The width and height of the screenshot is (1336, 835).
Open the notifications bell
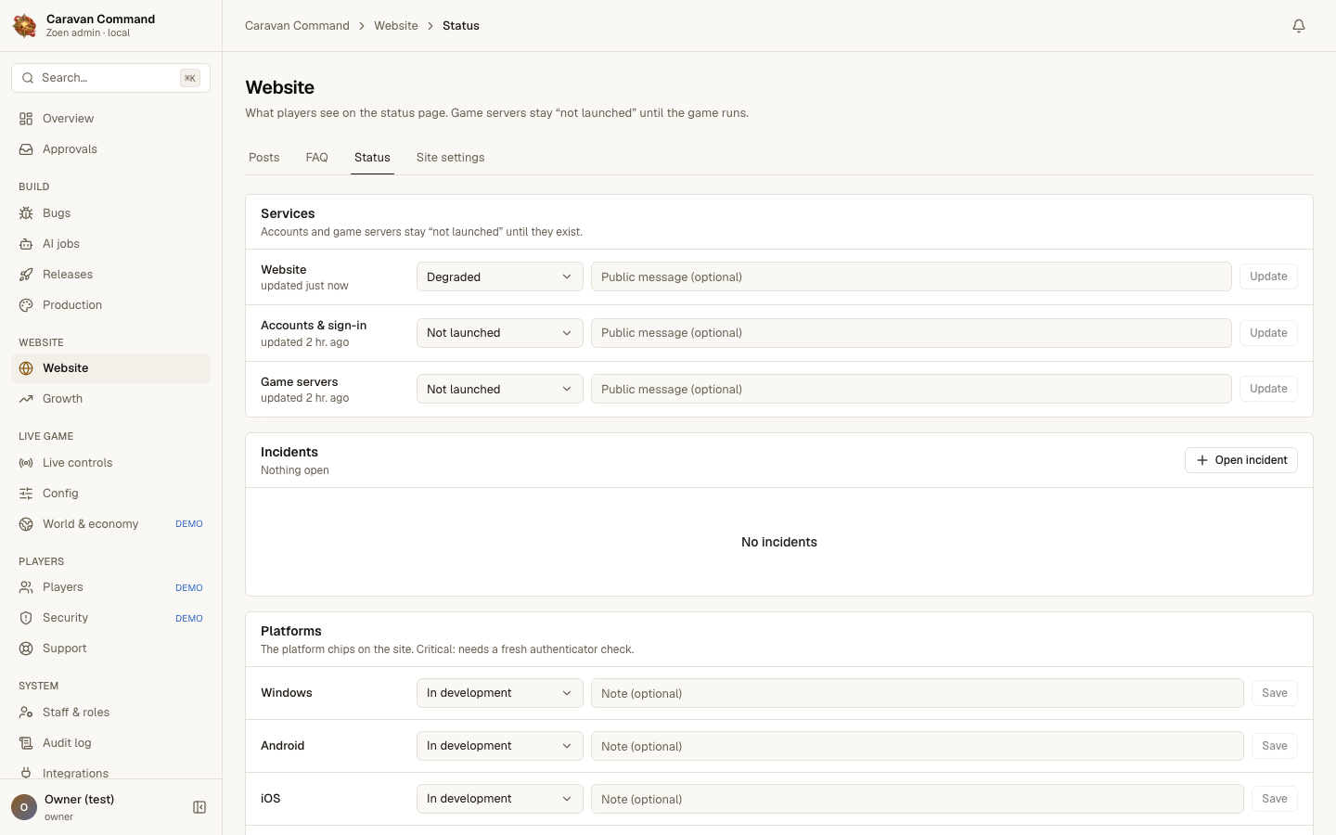pos(1299,26)
